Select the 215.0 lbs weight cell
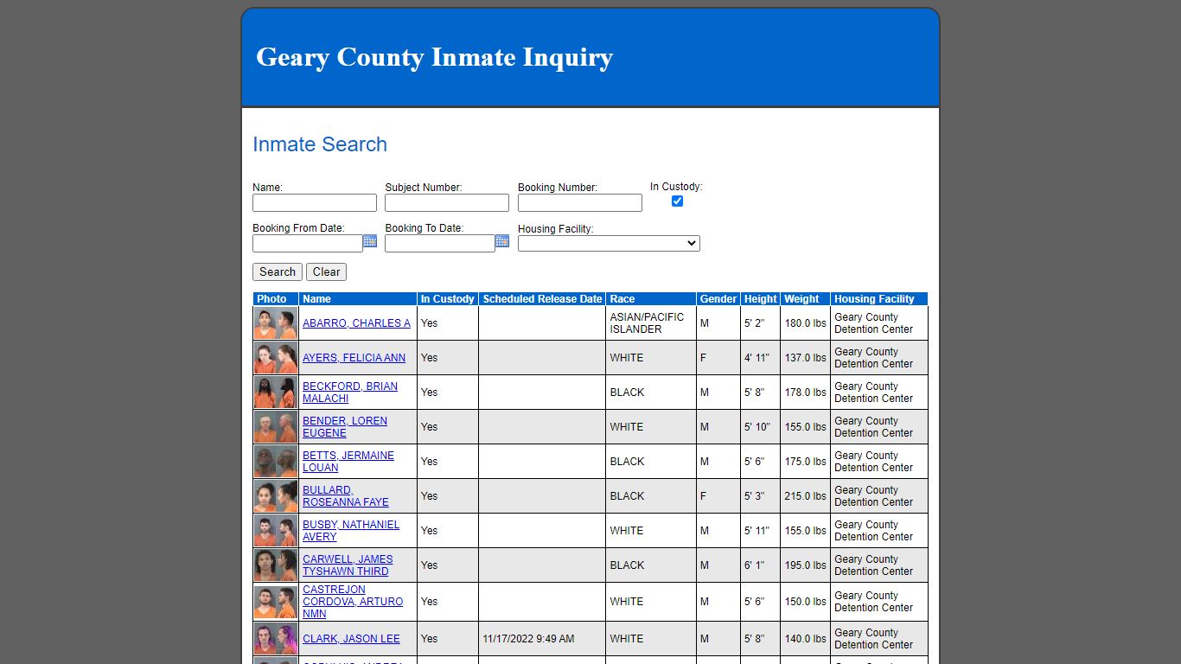This screenshot has width=1181, height=664. pyautogui.click(x=805, y=496)
